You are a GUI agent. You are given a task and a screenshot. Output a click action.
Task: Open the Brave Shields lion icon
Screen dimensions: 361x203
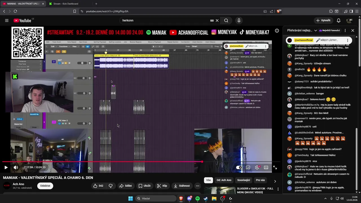coord(279,11)
